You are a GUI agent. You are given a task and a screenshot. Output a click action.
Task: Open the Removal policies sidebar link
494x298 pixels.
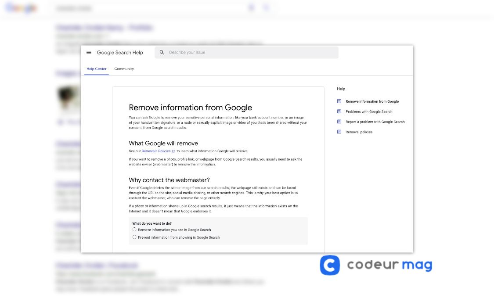(359, 132)
